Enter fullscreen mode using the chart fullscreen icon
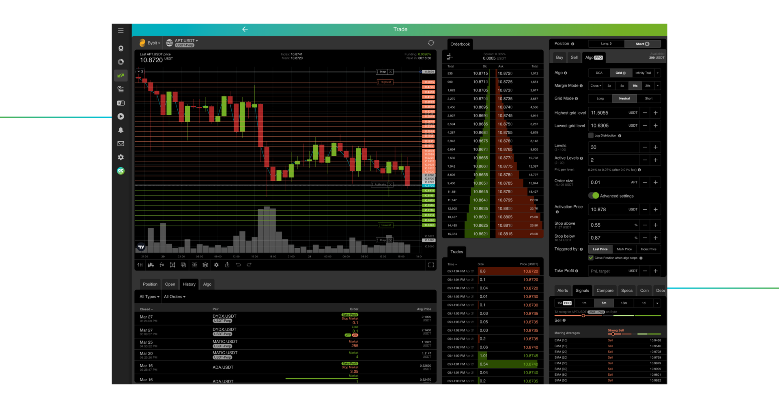The image size is (779, 408). coord(431,265)
